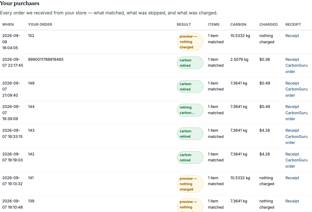The height and width of the screenshot is (212, 312).
Task: Select order number 141
Action: click(31, 178)
